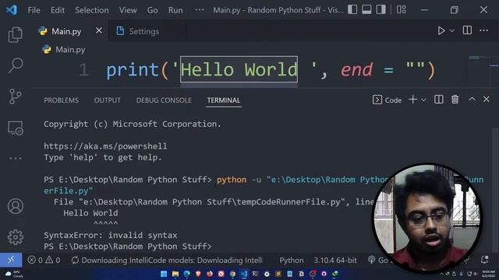Screen dimensions: 499x280
Task: Click the terminal prompt at the last line
Action: coord(128,247)
